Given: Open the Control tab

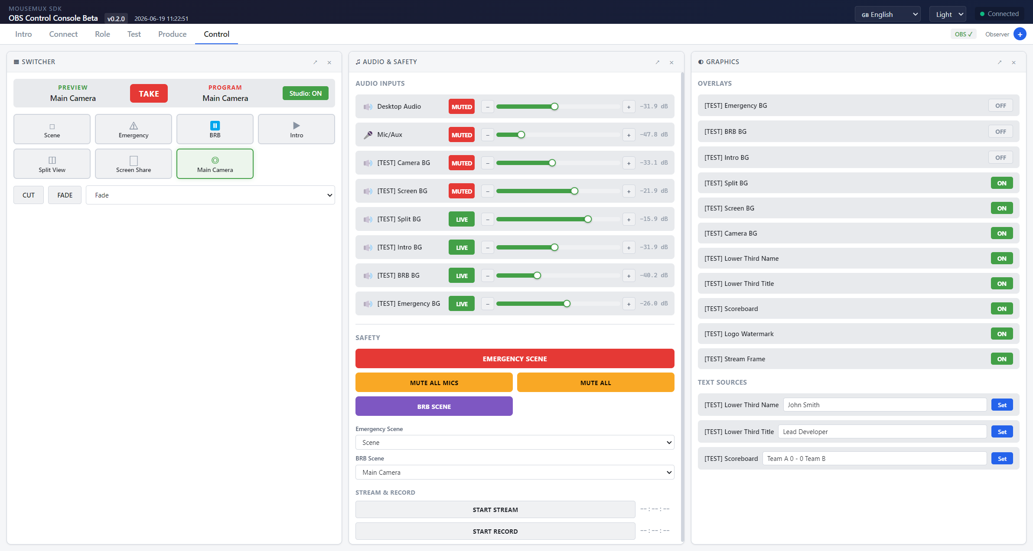Looking at the screenshot, I should [216, 34].
